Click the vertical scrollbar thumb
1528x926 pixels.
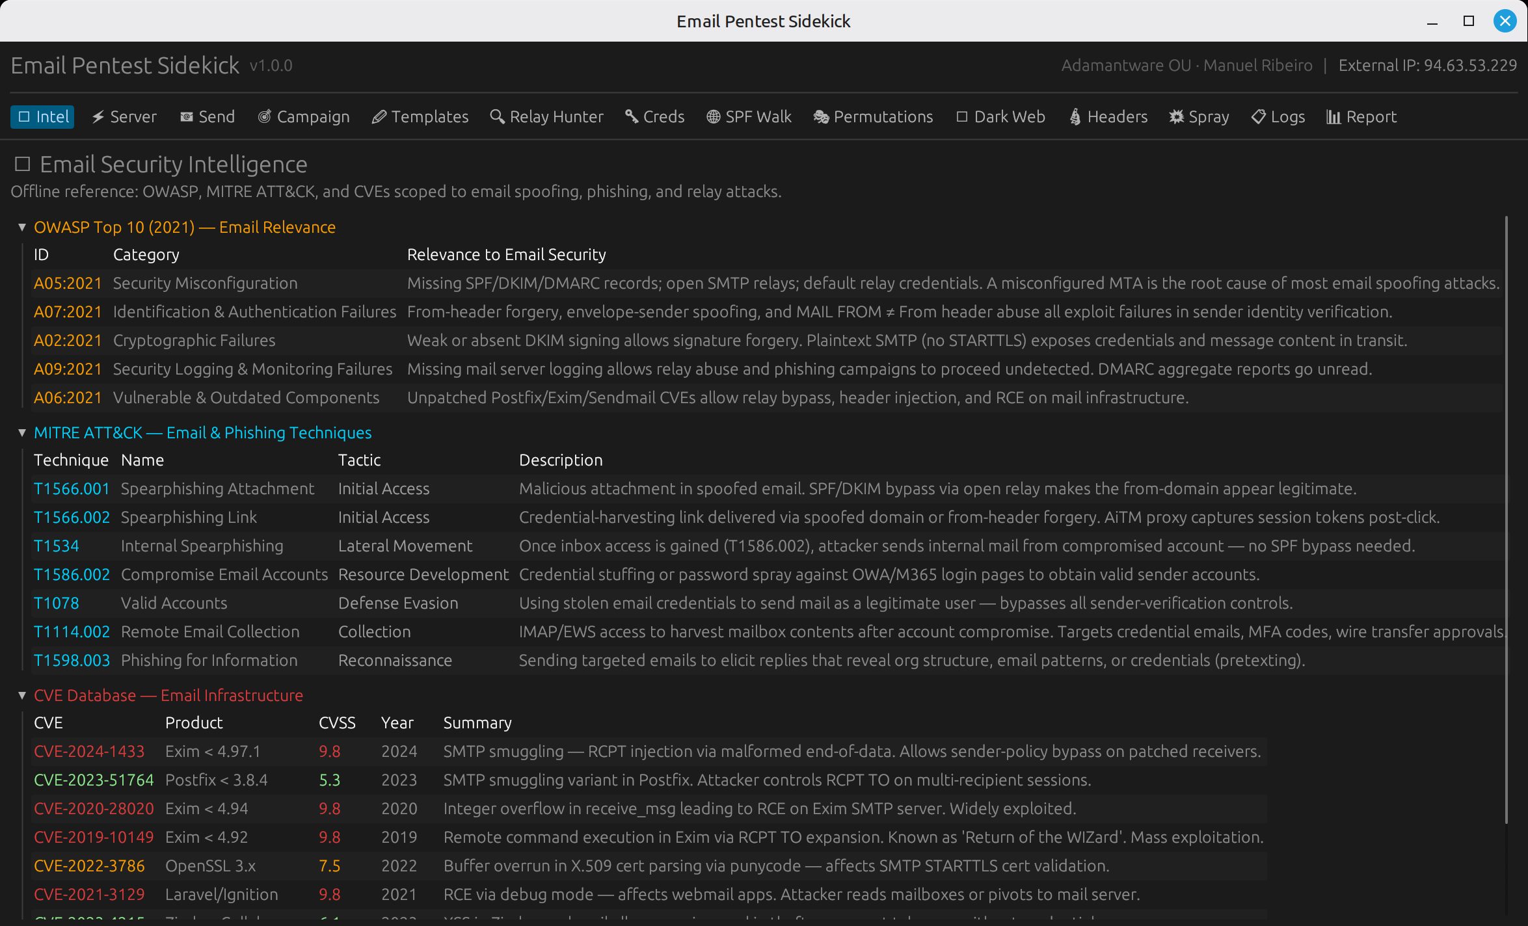tap(1506, 520)
